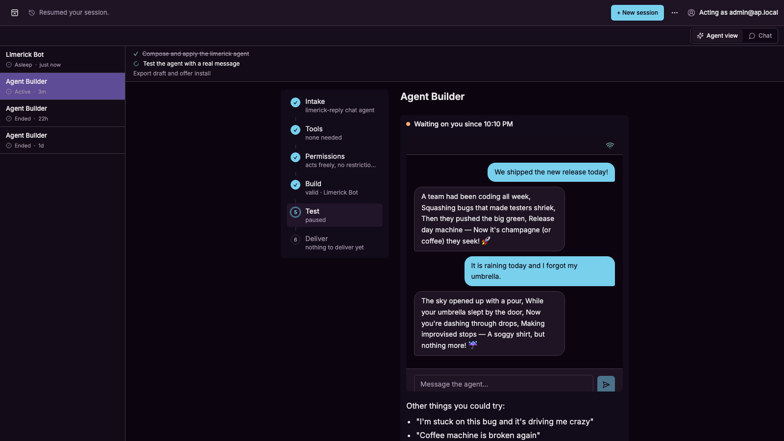Screen dimensions: 784x441
Task: Click Acting as admin@ap.local label
Action: [x=738, y=13]
